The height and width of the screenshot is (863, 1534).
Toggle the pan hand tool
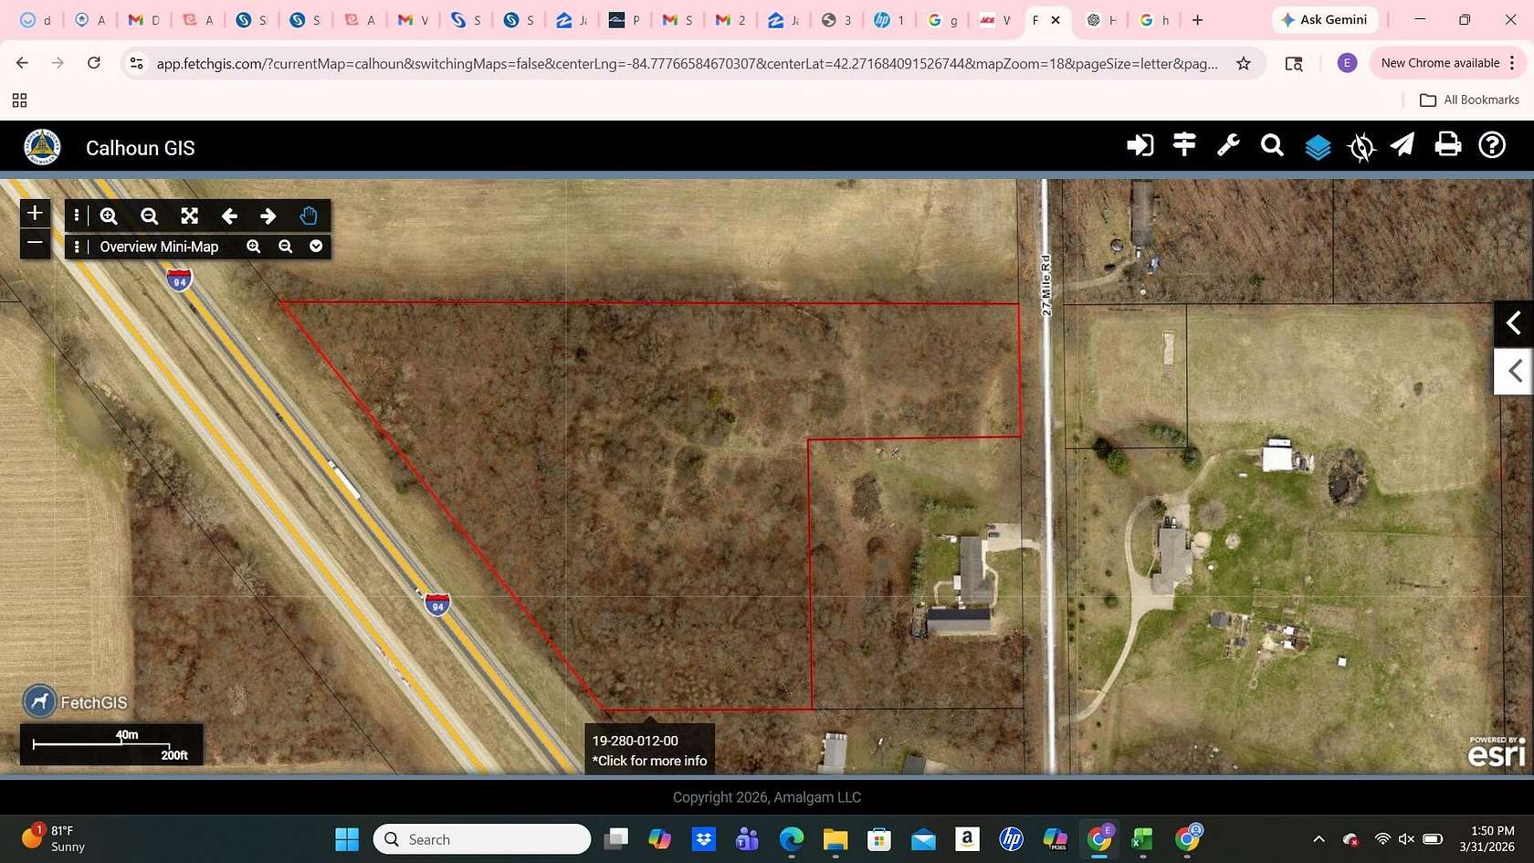click(308, 216)
